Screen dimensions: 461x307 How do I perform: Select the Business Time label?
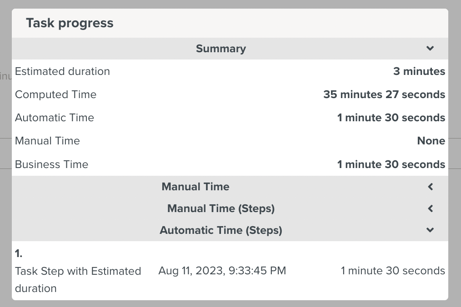coord(51,164)
